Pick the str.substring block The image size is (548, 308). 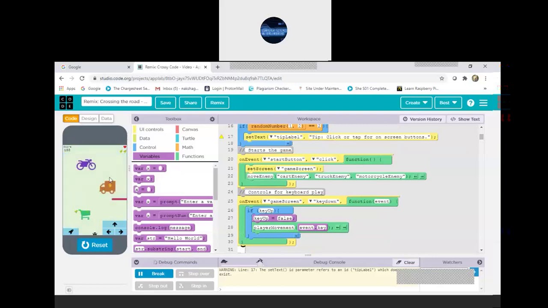click(x=172, y=249)
